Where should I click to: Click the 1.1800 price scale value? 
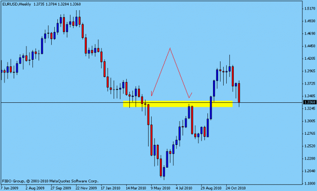310,183
